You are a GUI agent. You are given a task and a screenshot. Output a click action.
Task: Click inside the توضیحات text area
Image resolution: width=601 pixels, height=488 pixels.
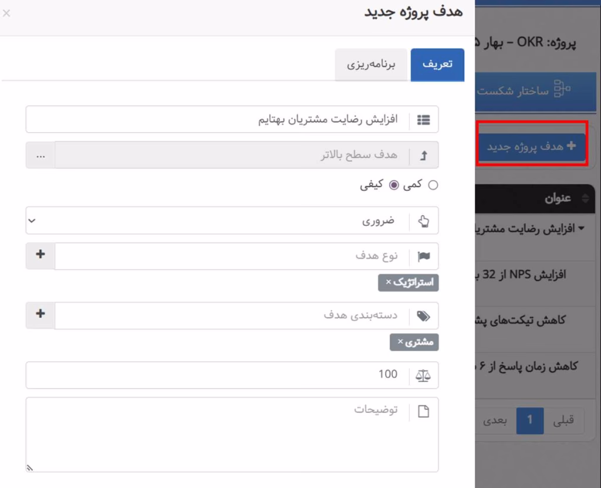tap(235, 434)
